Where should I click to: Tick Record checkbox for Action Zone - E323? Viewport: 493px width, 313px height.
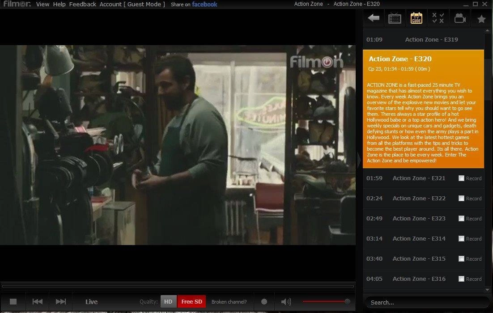461,218
